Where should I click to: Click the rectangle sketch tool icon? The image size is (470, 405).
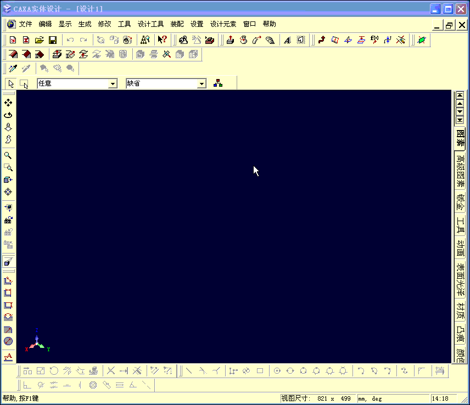[x=260, y=371]
